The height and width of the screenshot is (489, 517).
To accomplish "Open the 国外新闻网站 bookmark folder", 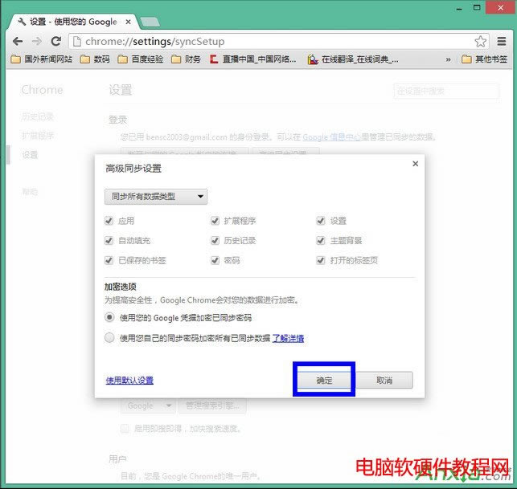I will coord(41,59).
